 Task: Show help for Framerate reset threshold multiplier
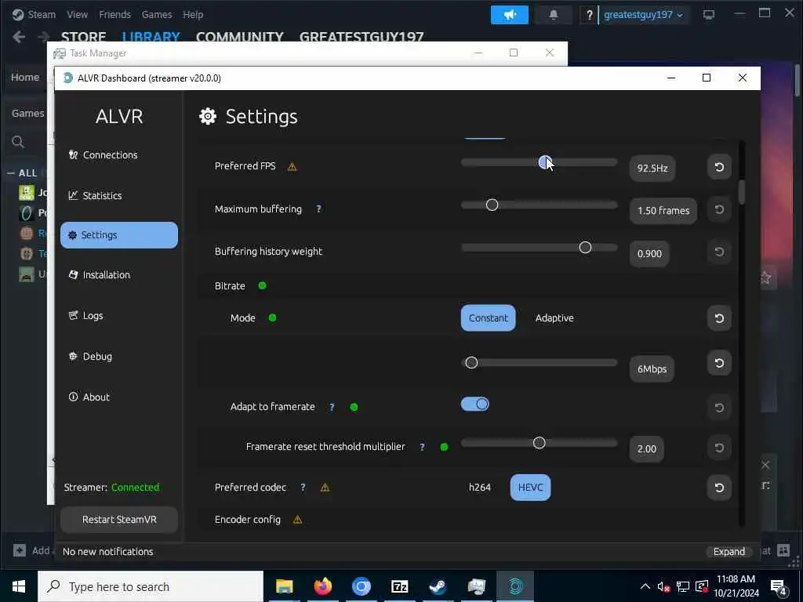tap(422, 447)
